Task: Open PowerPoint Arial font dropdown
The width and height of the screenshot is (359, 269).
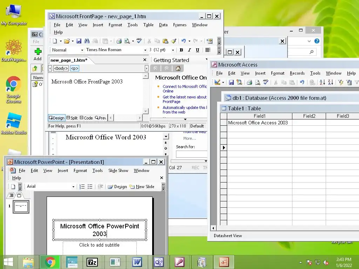Action: 73,187
